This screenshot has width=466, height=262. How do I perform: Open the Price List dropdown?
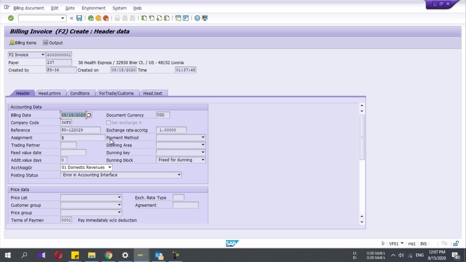click(x=119, y=198)
